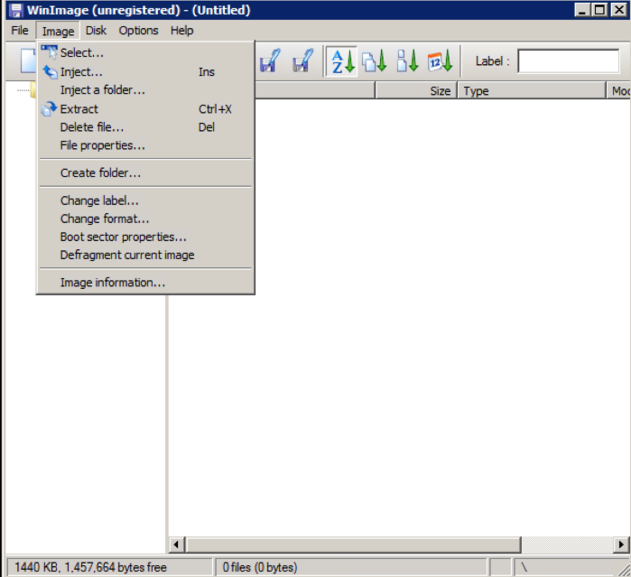Click the blue floppy write-disk icon
The image size is (631, 577).
tap(270, 60)
